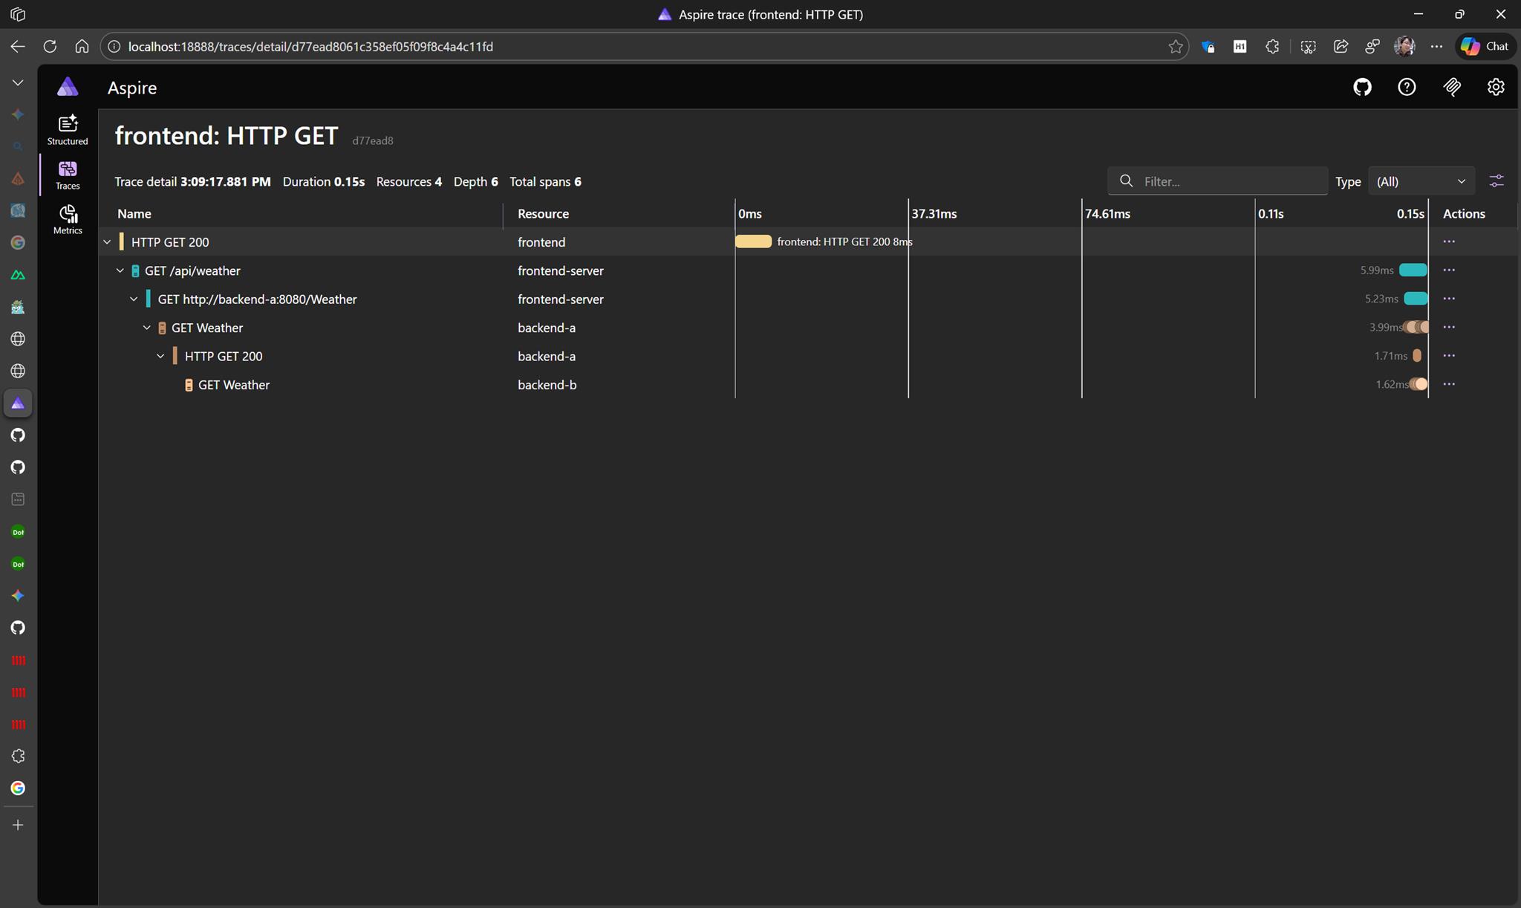Image resolution: width=1521 pixels, height=908 pixels.
Task: Open the assistant icon next to Help
Action: pos(1452,87)
